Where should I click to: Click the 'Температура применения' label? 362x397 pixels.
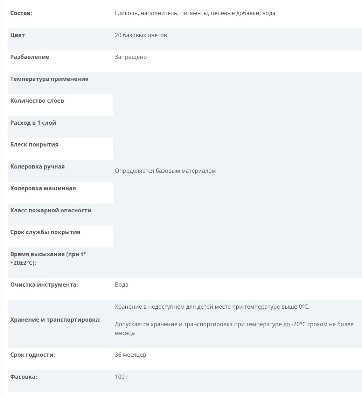pos(49,79)
